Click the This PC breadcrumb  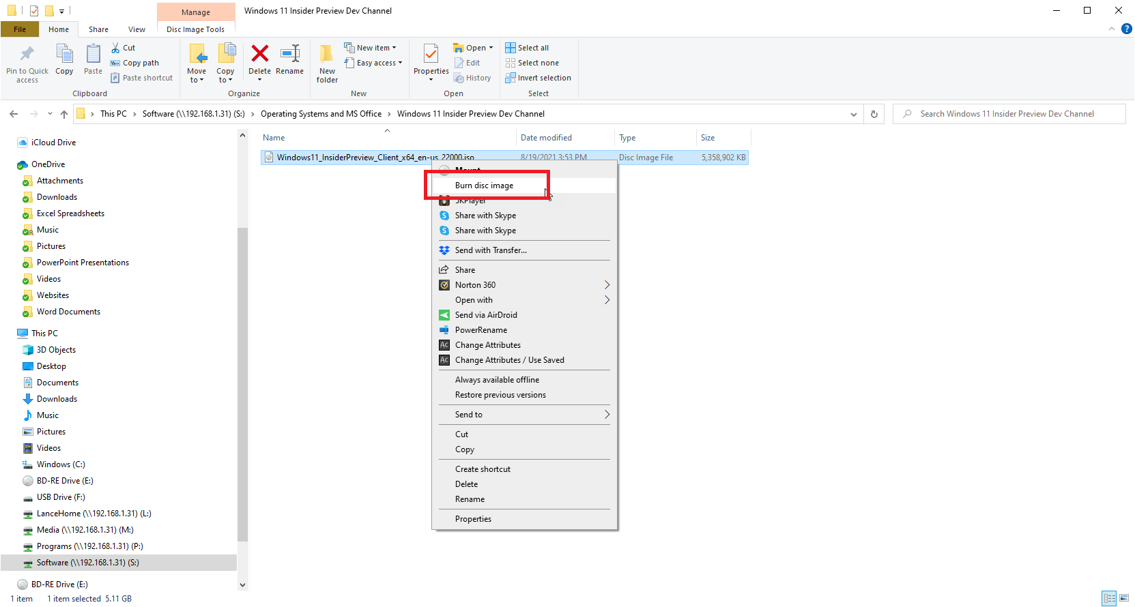click(x=113, y=114)
